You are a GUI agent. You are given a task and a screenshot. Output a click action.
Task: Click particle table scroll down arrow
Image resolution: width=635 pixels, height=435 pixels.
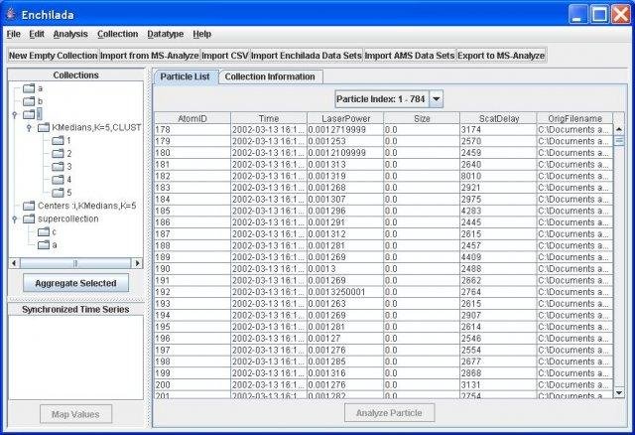(x=619, y=392)
